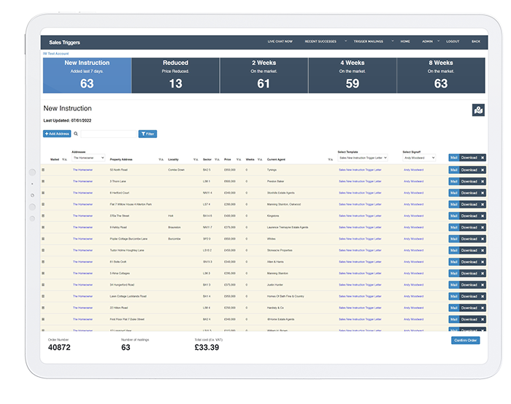Click the Add Address button
The height and width of the screenshot is (404, 511).
tap(56, 134)
